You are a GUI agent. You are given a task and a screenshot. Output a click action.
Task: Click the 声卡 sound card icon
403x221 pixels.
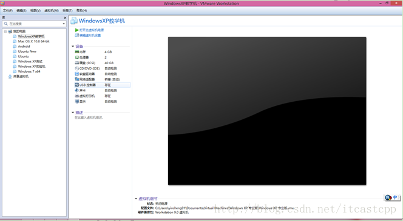point(76,90)
